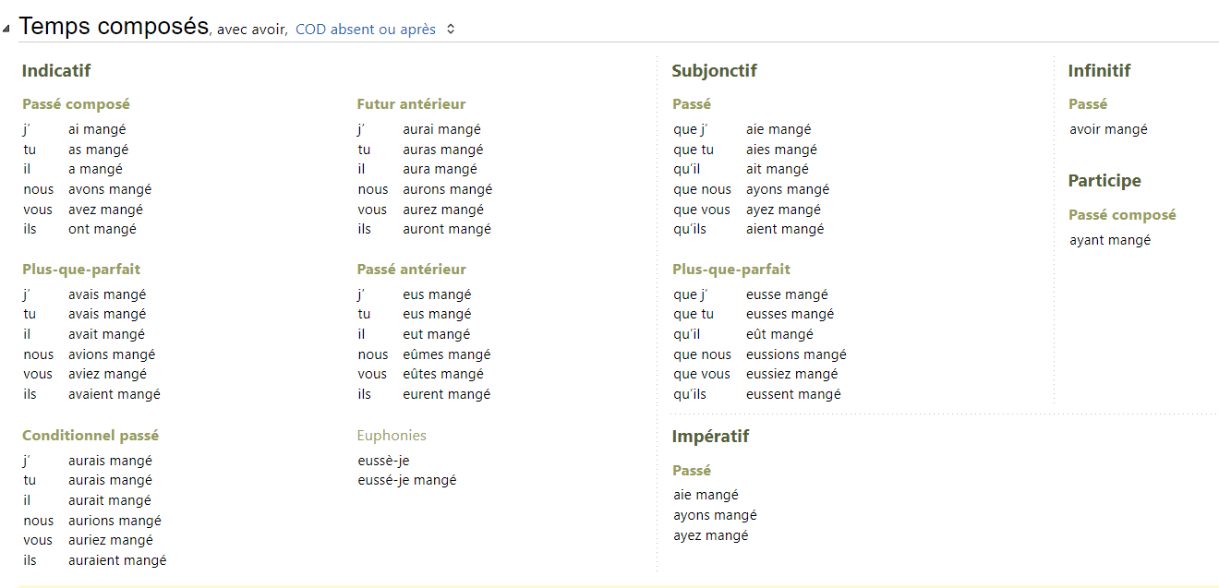Click the "Temps composés" section title
The width and height of the screenshot is (1219, 588).
[x=114, y=27]
